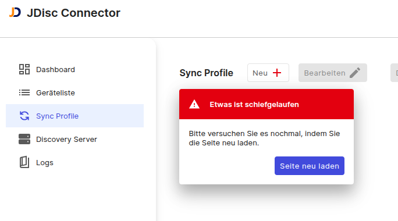Click the 'Bitte versuchen Sie es nochmal' message

[264, 138]
